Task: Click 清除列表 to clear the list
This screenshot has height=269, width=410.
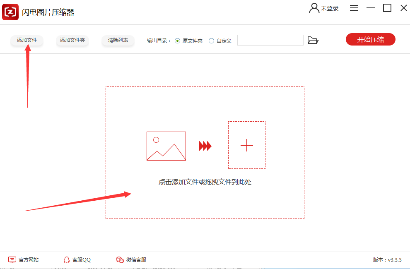Action: click(x=118, y=40)
